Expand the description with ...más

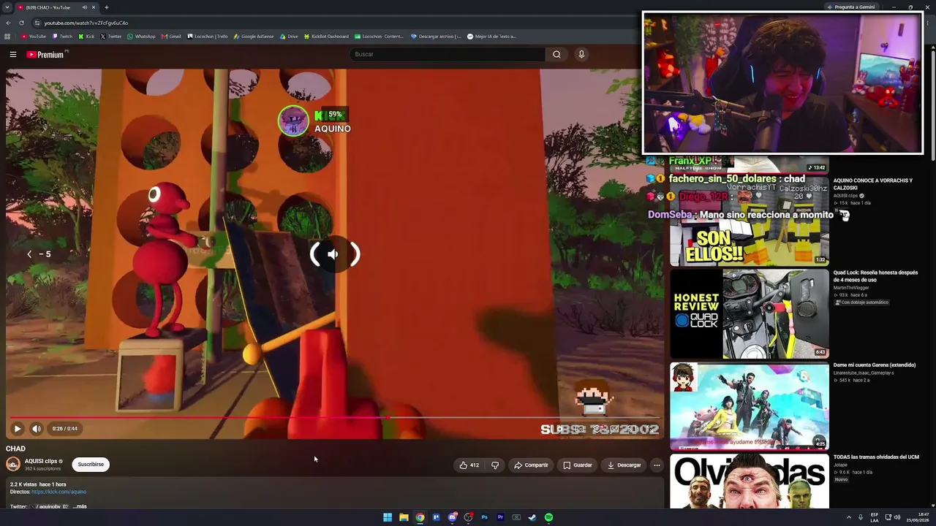click(x=80, y=506)
